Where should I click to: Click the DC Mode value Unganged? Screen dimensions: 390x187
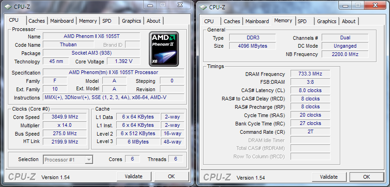345,46
